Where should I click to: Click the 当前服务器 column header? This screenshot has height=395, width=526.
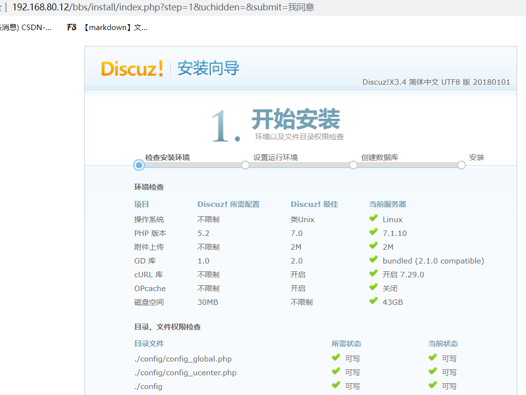pos(387,204)
